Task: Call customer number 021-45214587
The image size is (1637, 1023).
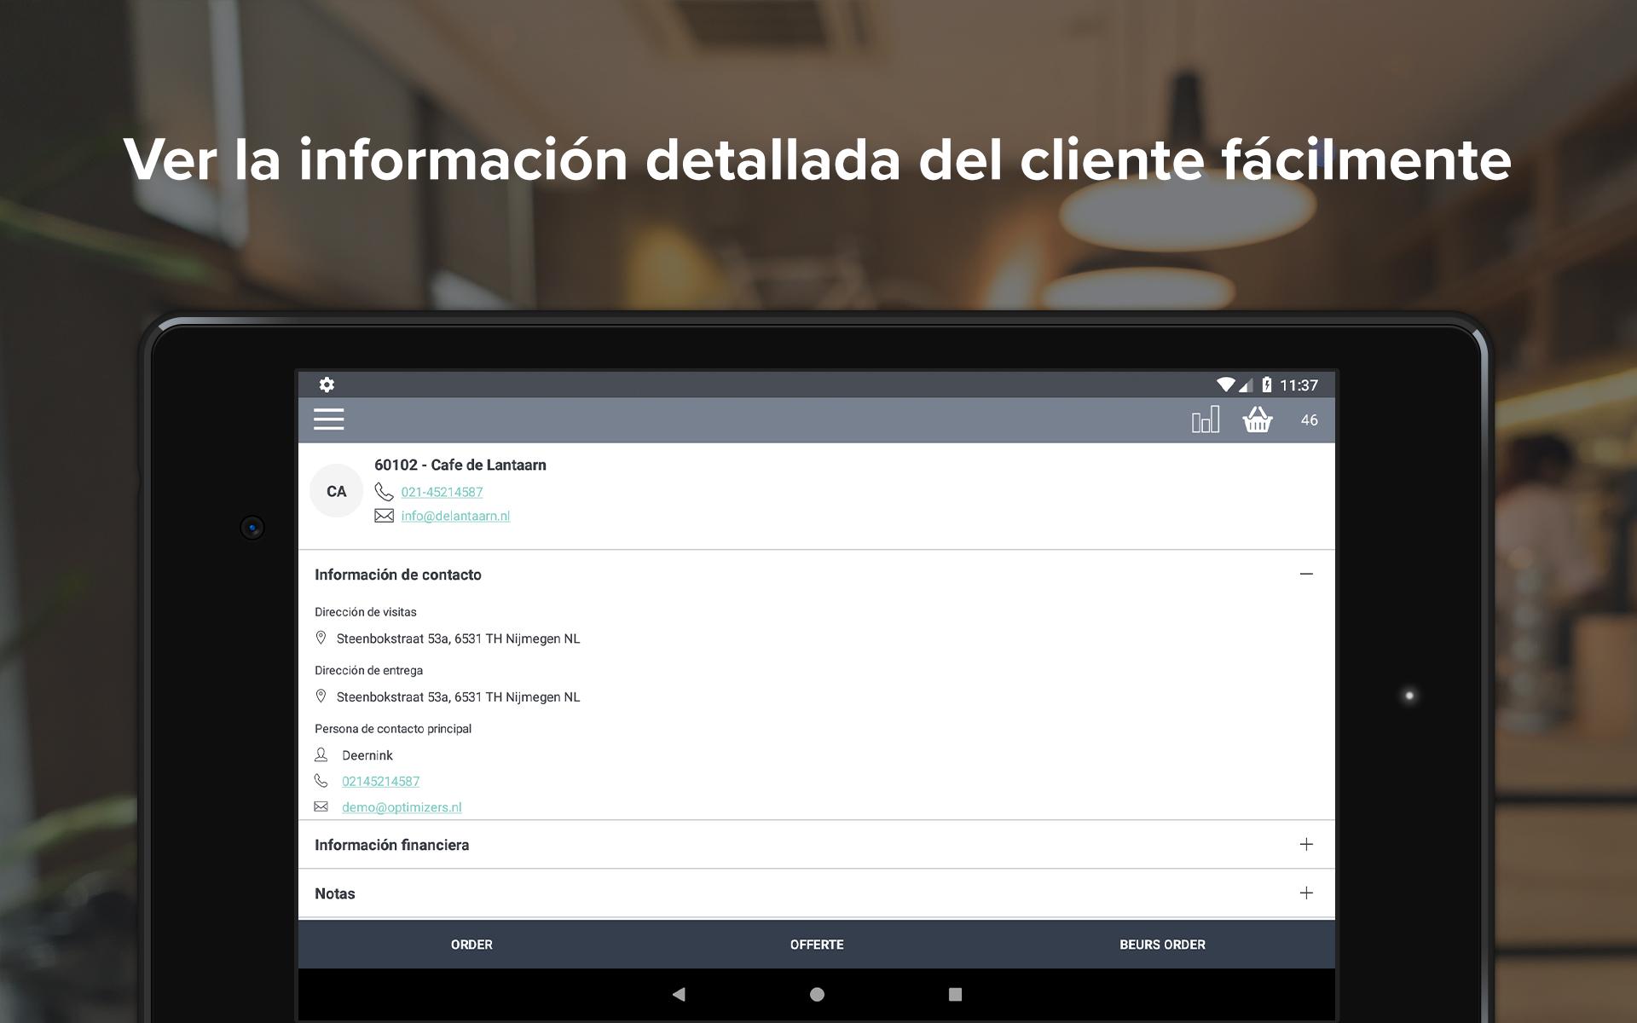Action: (x=442, y=492)
